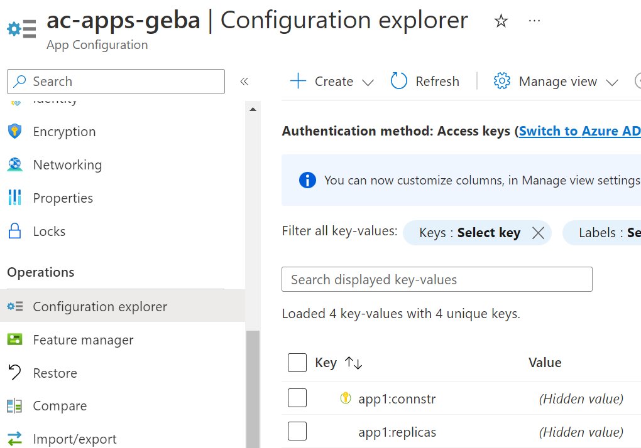Check the app1:replicas row checkbox
641x448 pixels.
pos(297,431)
